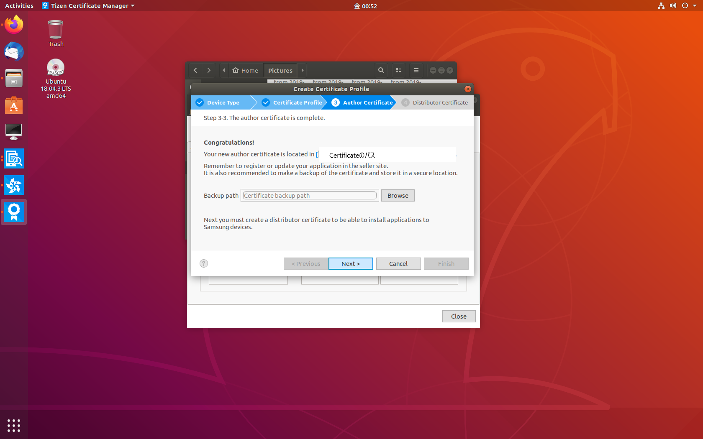703x439 pixels.
Task: Click the help question mark icon
Action: (204, 263)
